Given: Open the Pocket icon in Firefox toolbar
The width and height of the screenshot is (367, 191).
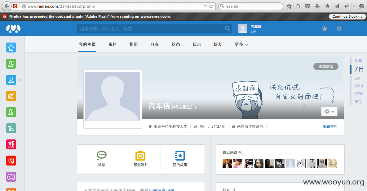Looking at the screenshot, I should tap(307, 6).
